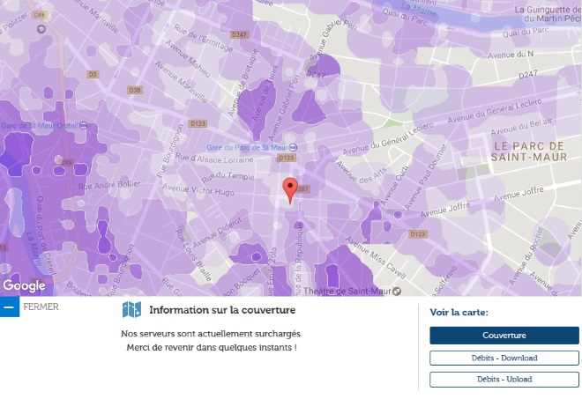582x399 pixels.
Task: Click Gare du Parc de St Maur station icon
Action: [x=293, y=148]
